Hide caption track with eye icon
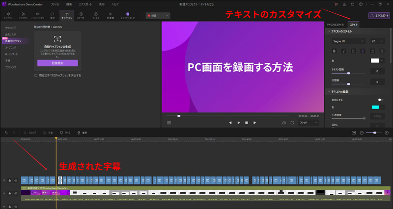This screenshot has width=393, height=209. pos(16,180)
